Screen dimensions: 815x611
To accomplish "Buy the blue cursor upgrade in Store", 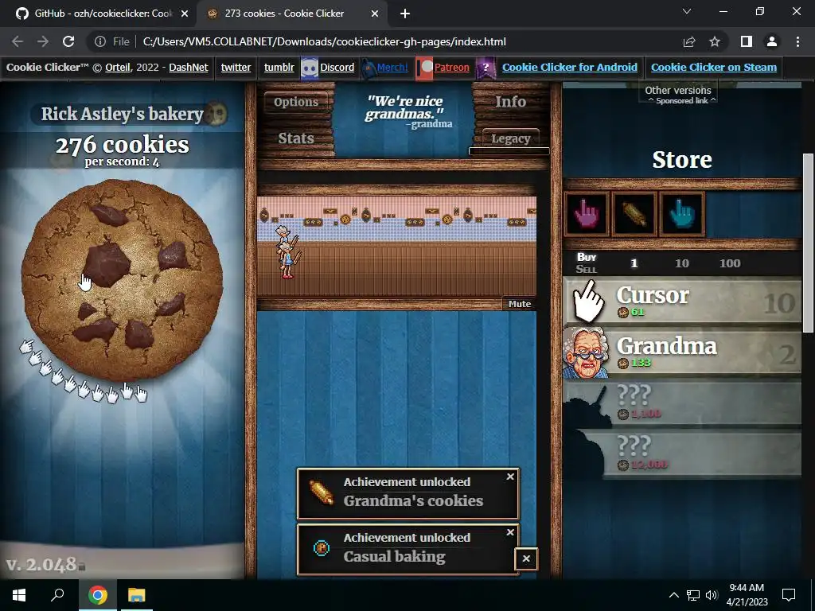I will coord(681,214).
